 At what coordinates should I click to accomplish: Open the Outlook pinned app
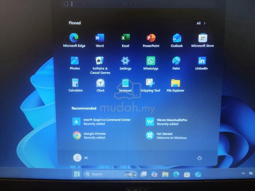(177, 40)
